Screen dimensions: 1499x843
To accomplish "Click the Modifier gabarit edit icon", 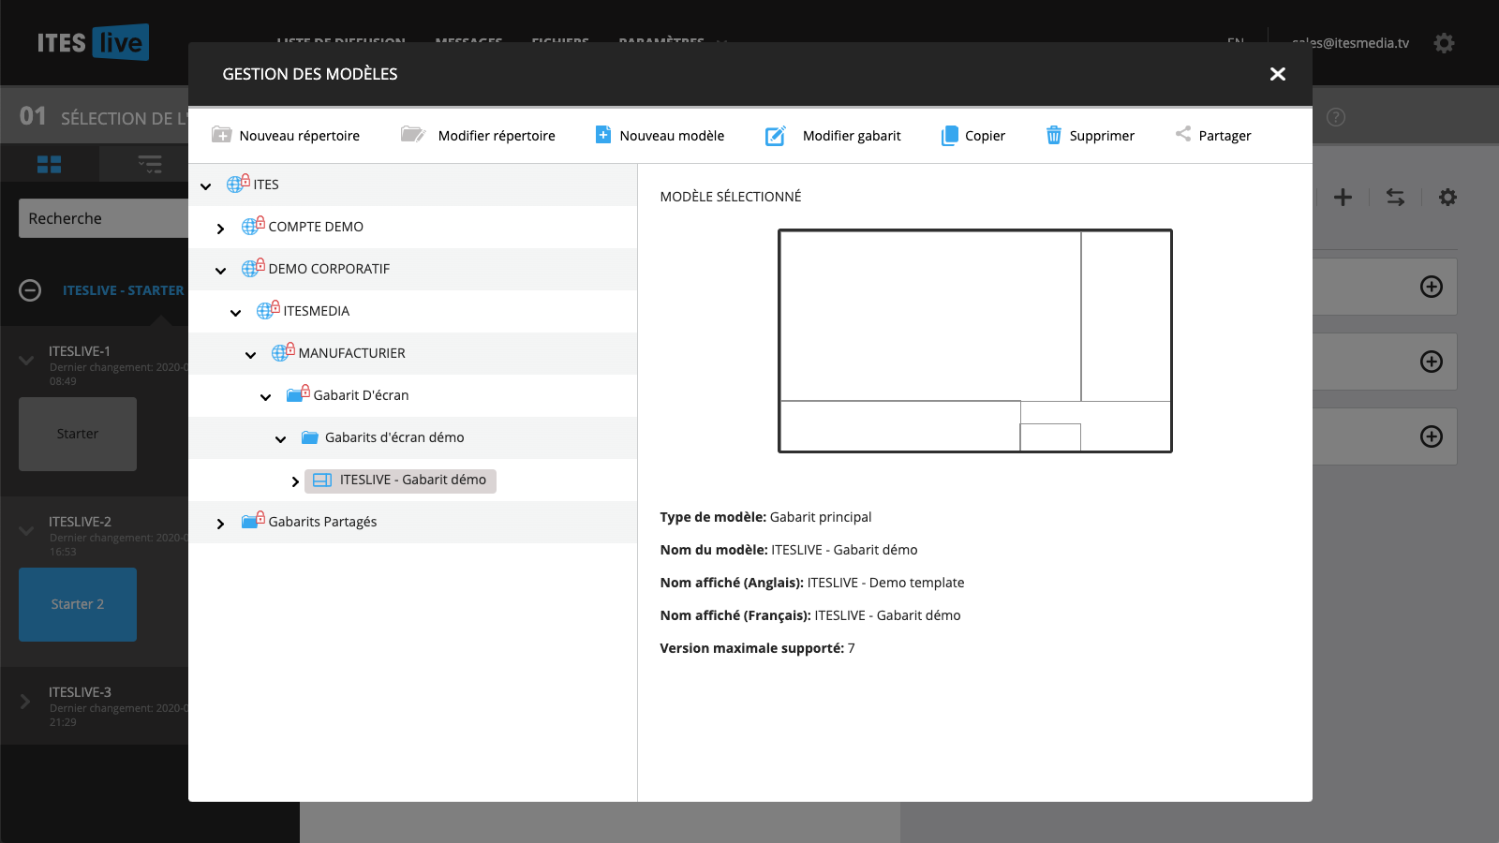I will tap(776, 136).
